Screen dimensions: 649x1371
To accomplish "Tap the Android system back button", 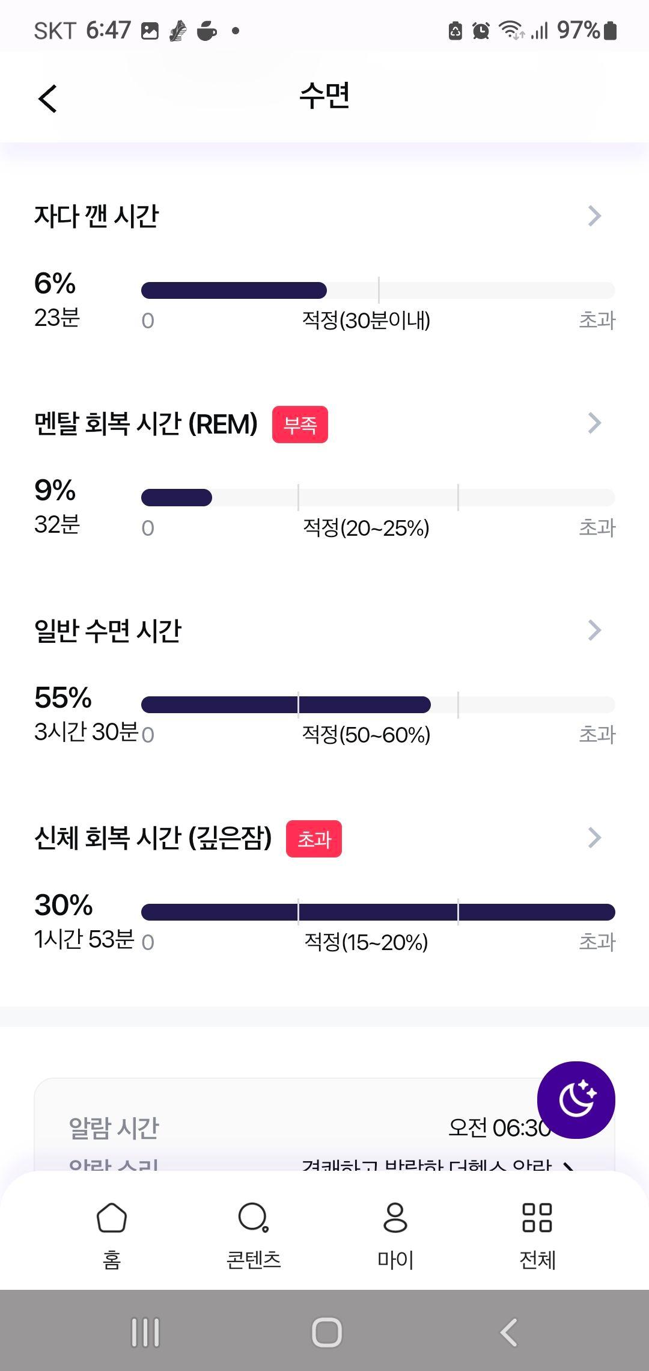I will click(x=508, y=1332).
